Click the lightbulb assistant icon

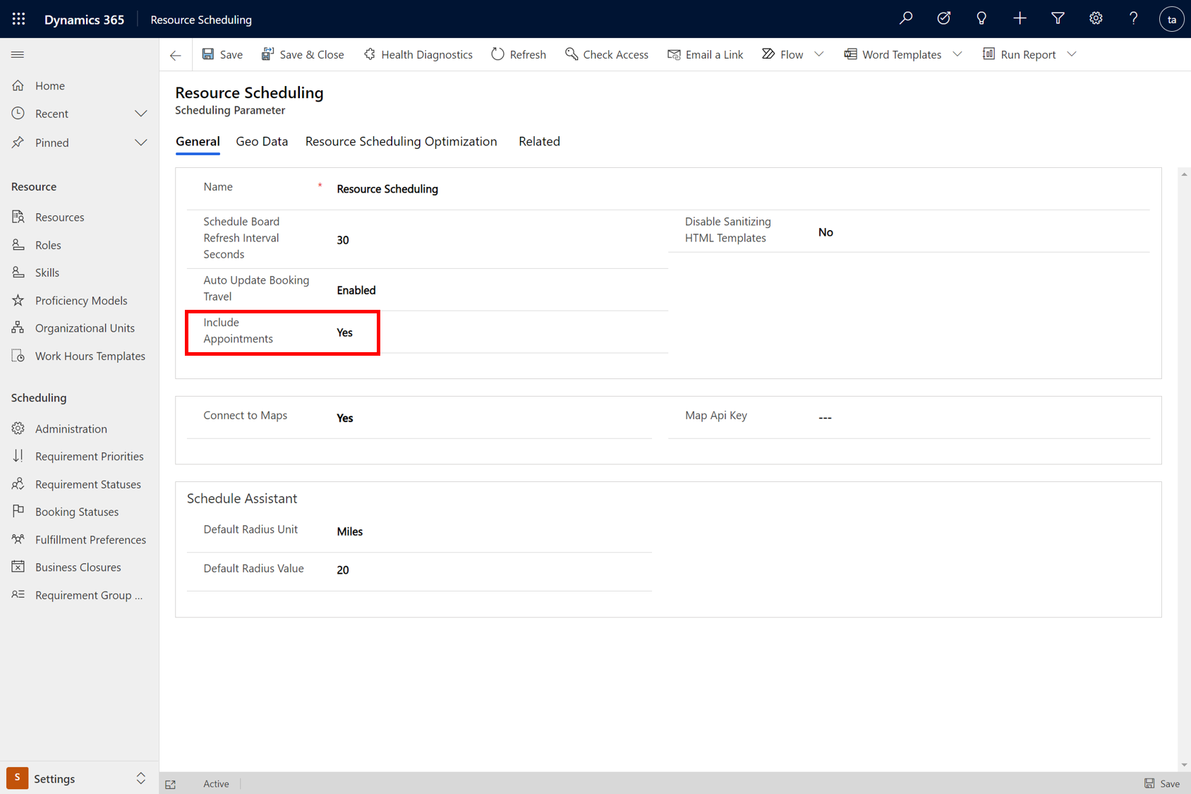point(981,19)
